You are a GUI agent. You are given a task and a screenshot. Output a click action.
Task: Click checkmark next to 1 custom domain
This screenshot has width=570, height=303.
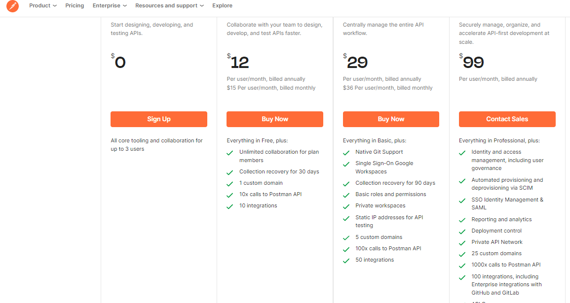(230, 184)
